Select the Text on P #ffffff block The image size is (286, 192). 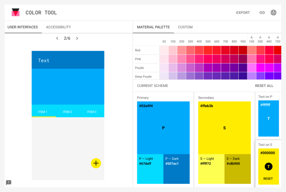(268, 118)
